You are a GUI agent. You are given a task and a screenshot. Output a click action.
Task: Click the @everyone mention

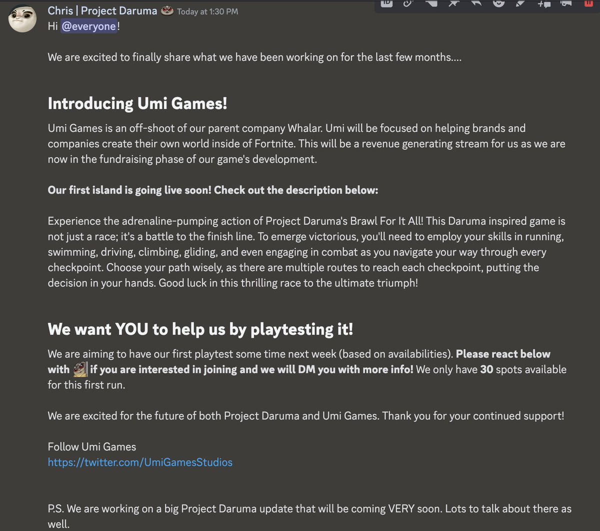click(x=89, y=27)
